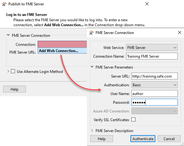
Task: Click the Password input field
Action: point(154,102)
